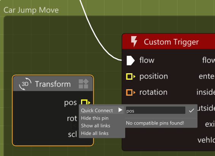
Task: Click the rot pin label on Transform
Action: click(72, 118)
